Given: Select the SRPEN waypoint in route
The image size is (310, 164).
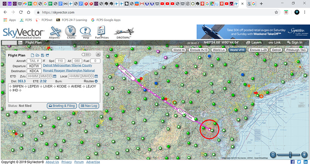Looking at the screenshot, I should [x=18, y=87].
